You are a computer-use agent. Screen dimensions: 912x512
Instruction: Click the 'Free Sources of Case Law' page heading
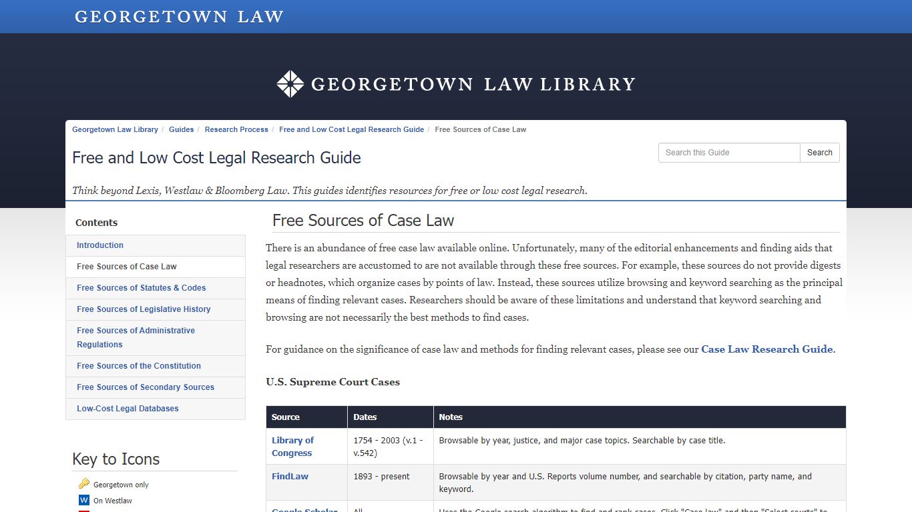point(363,221)
